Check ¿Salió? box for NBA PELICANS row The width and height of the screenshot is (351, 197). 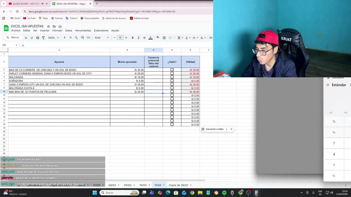point(172,92)
